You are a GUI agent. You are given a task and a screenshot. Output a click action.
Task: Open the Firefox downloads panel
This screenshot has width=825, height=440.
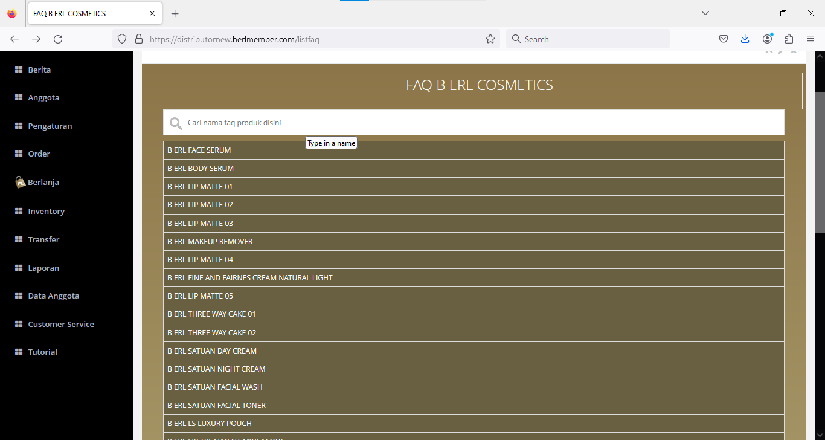click(745, 39)
